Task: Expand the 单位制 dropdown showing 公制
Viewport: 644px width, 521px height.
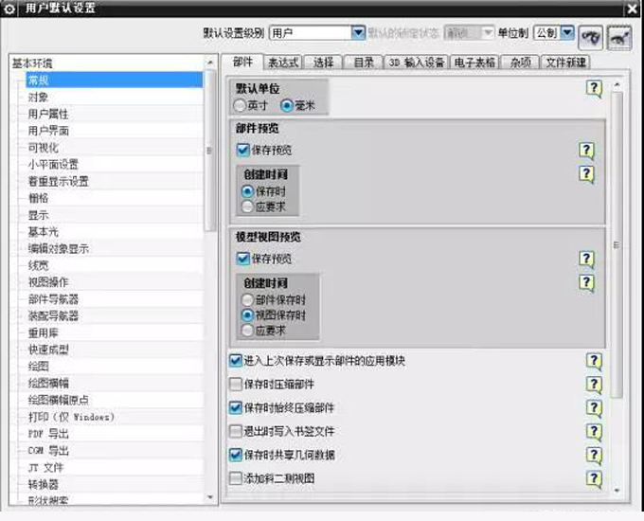Action: point(567,33)
